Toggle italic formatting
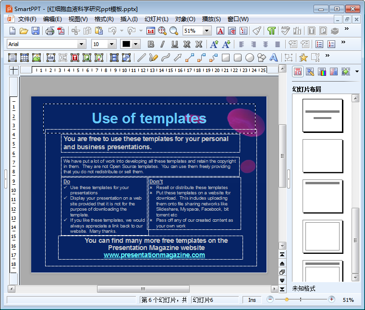Image resolution: width=365 pixels, height=310 pixels. point(162,44)
